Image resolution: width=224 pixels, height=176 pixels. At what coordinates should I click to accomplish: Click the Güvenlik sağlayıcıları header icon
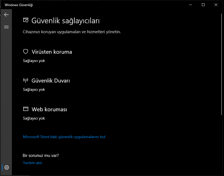(x=26, y=20)
